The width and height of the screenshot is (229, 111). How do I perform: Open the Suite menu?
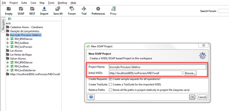tap(24, 3)
